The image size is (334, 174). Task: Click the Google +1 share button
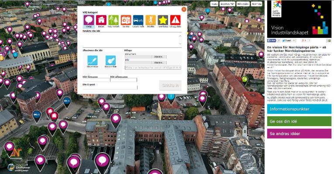[x=304, y=40]
